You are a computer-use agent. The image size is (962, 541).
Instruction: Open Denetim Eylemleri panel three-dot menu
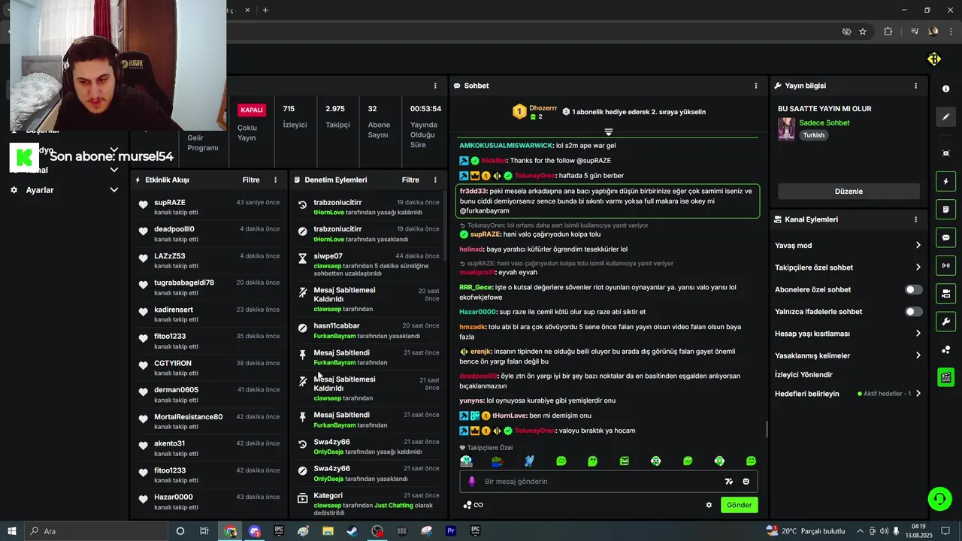coord(435,180)
